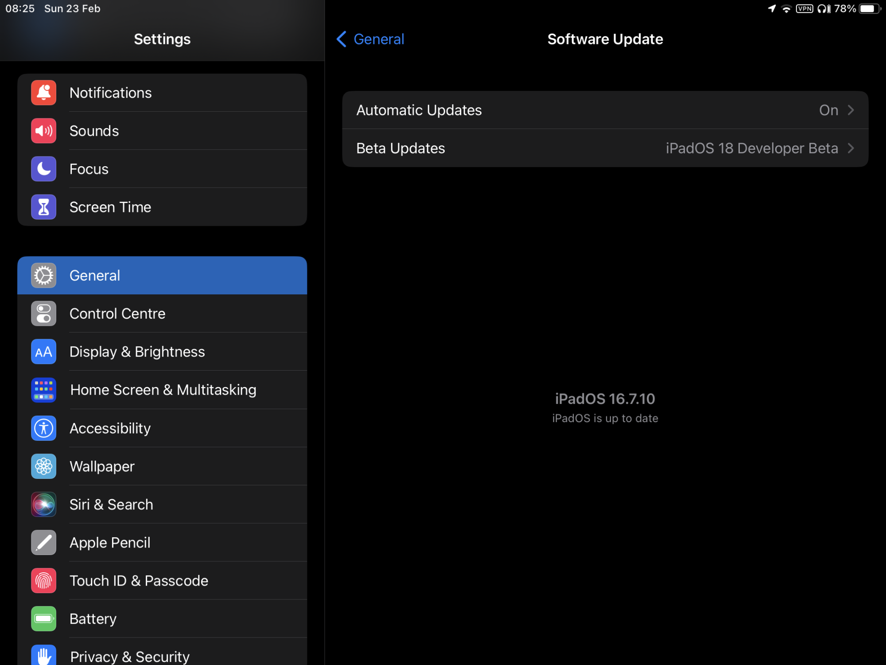Go back to General
The height and width of the screenshot is (665, 886).
(370, 39)
